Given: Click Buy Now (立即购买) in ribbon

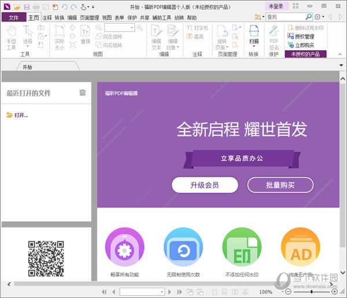Looking at the screenshot, I should (x=301, y=45).
